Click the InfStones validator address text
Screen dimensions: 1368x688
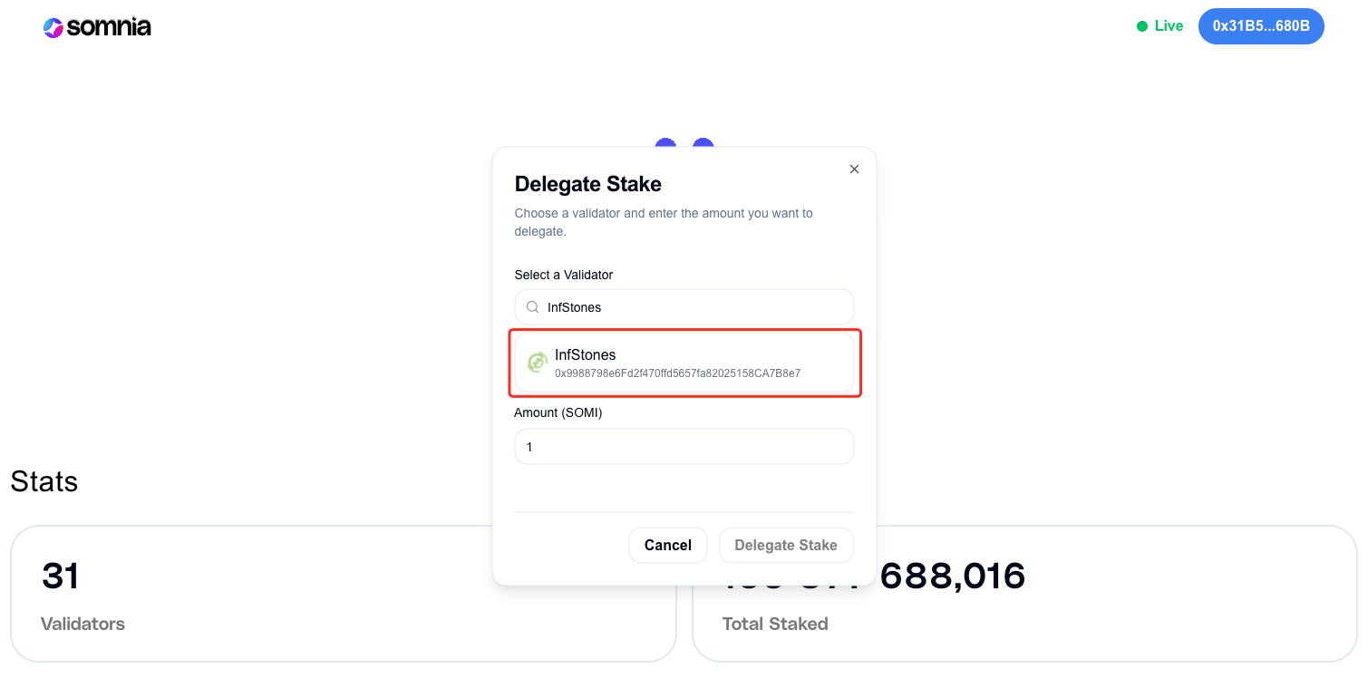click(678, 373)
